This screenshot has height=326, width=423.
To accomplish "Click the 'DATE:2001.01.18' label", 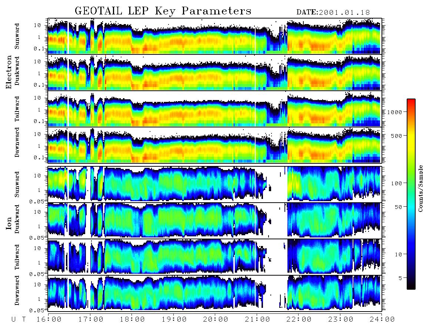I will (333, 13).
